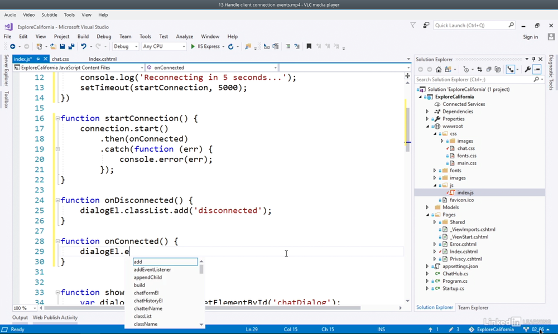This screenshot has width=558, height=334.
Task: Open the Web Publish Activity panel
Action: tap(55, 318)
